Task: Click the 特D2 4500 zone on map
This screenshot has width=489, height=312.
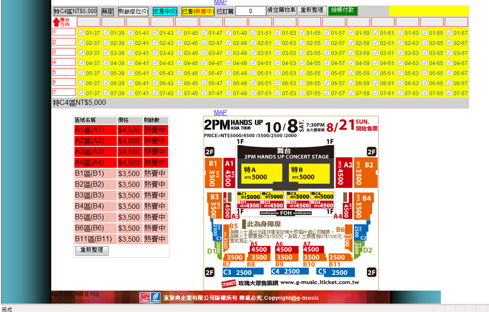Action: [272, 205]
